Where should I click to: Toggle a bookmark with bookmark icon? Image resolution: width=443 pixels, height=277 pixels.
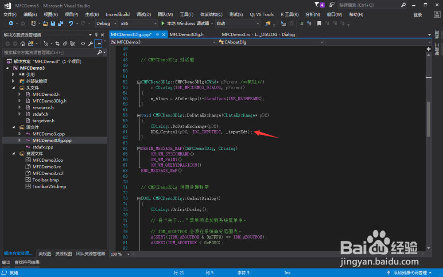319,23
